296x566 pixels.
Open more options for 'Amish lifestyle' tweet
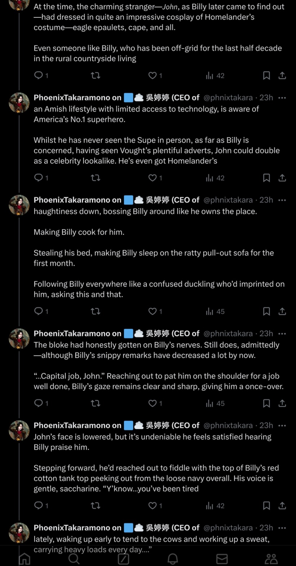coord(282,98)
